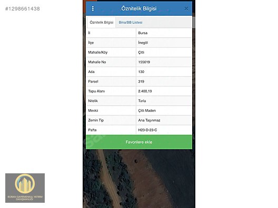278x208 pixels.
Task: Switch to the Bina/BB Listesi tab
Action: point(131,23)
